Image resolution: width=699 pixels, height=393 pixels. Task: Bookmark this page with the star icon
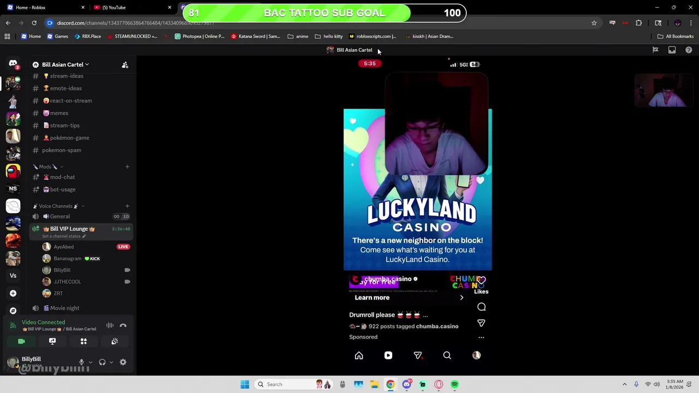tap(594, 23)
